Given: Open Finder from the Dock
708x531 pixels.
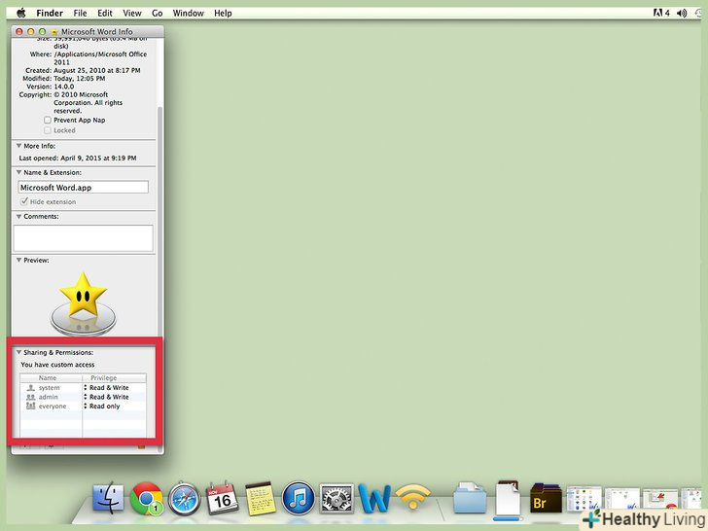Looking at the screenshot, I should pyautogui.click(x=108, y=498).
